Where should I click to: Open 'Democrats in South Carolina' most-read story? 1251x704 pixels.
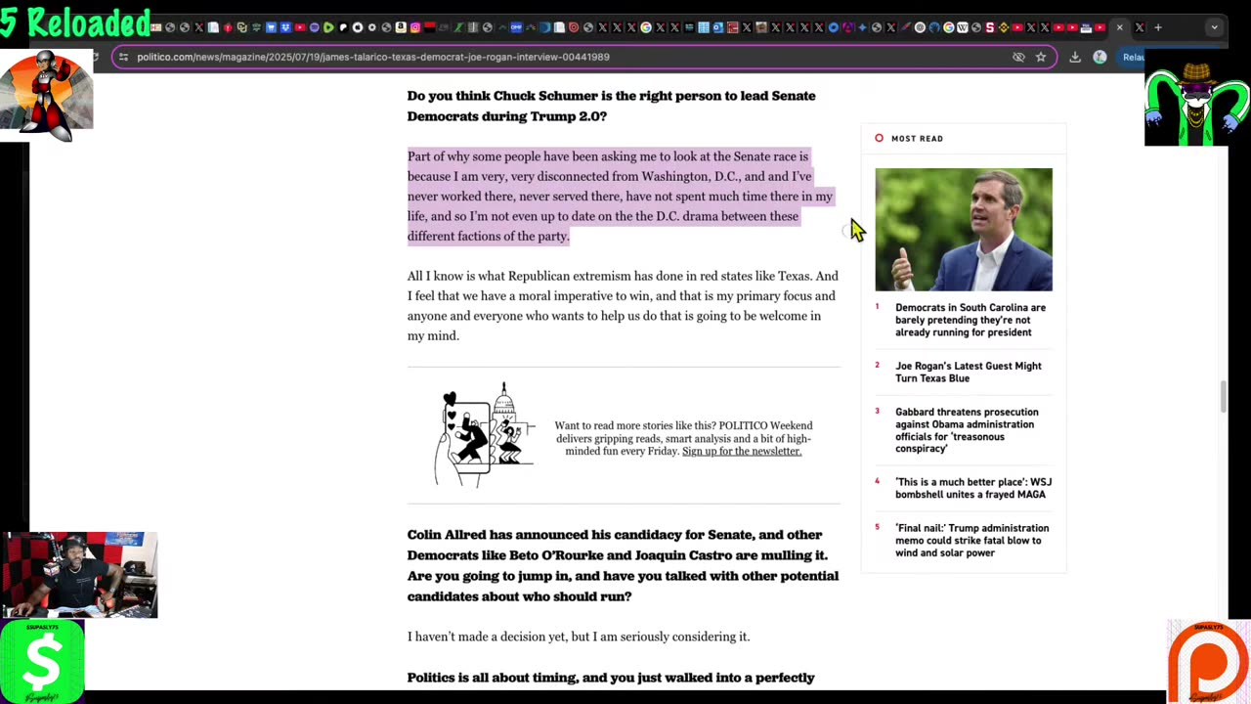(971, 320)
